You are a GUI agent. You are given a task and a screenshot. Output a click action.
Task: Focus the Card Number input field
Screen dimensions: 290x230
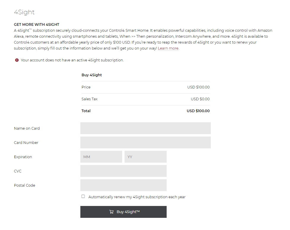146,142
